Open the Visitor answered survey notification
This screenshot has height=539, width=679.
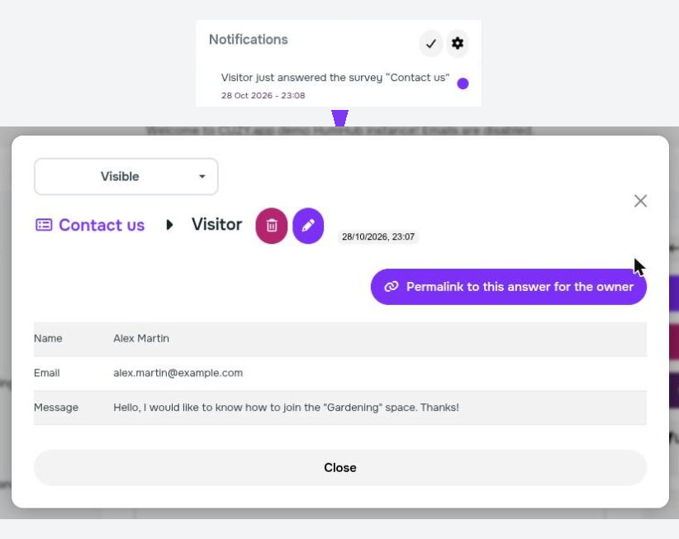coord(335,78)
